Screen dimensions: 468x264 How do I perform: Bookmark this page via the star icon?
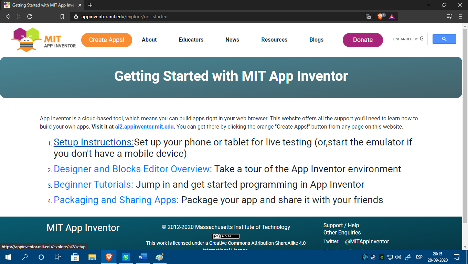click(62, 16)
